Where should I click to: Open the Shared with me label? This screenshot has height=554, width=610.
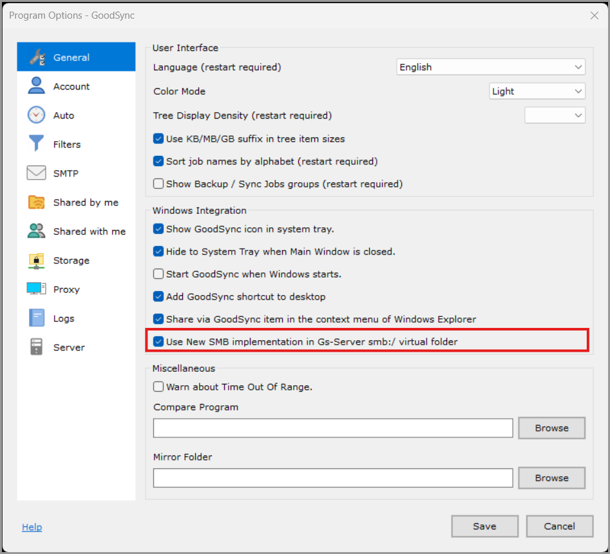[90, 231]
